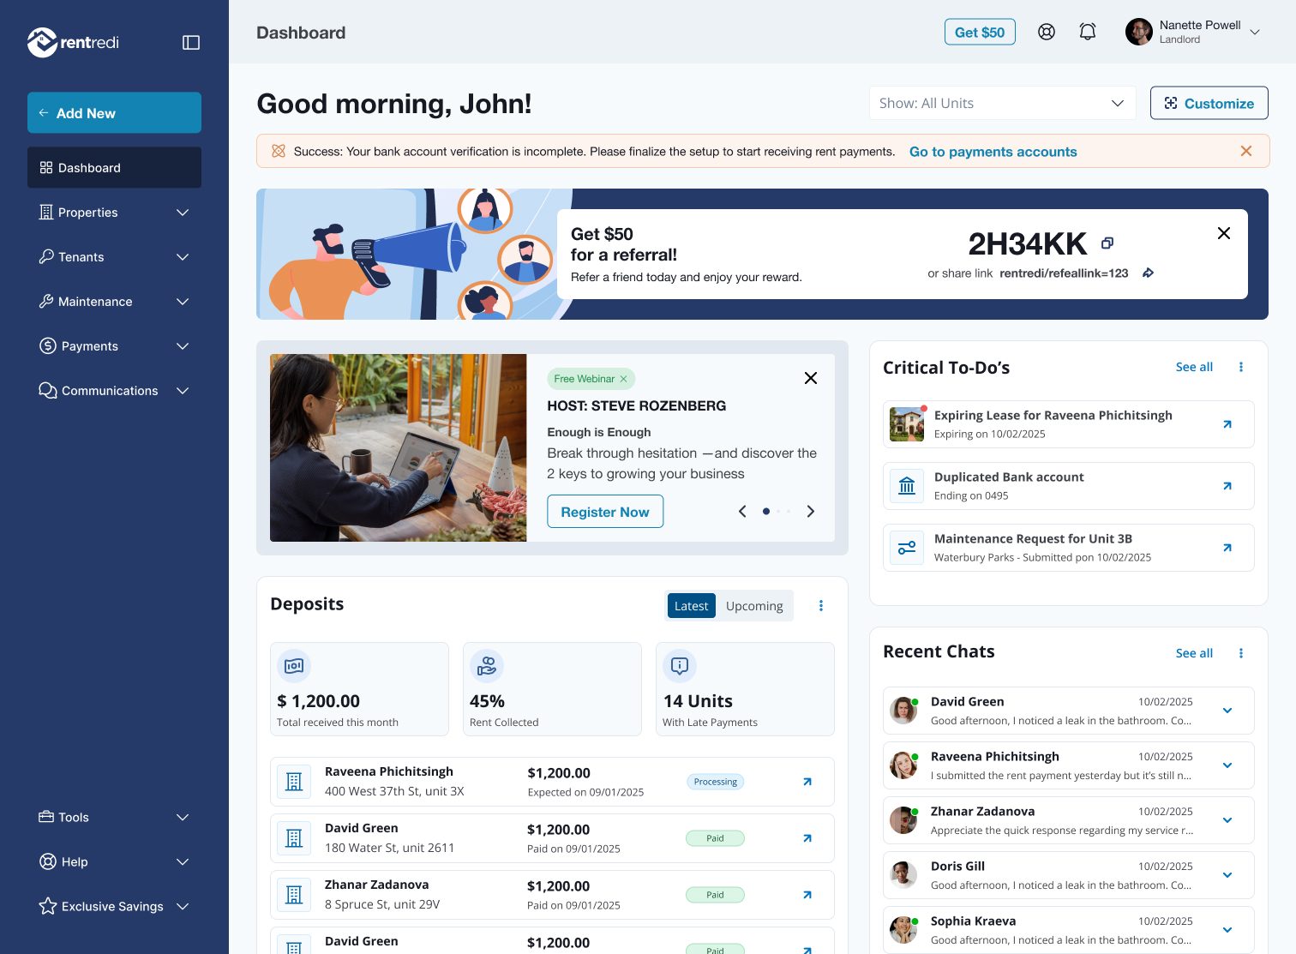Go to the next webinar slide

click(811, 512)
